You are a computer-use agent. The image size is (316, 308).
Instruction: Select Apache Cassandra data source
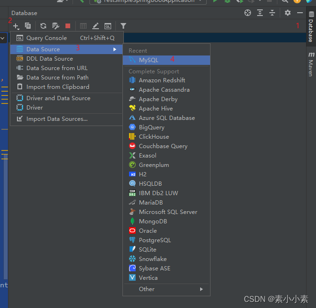coord(166,90)
